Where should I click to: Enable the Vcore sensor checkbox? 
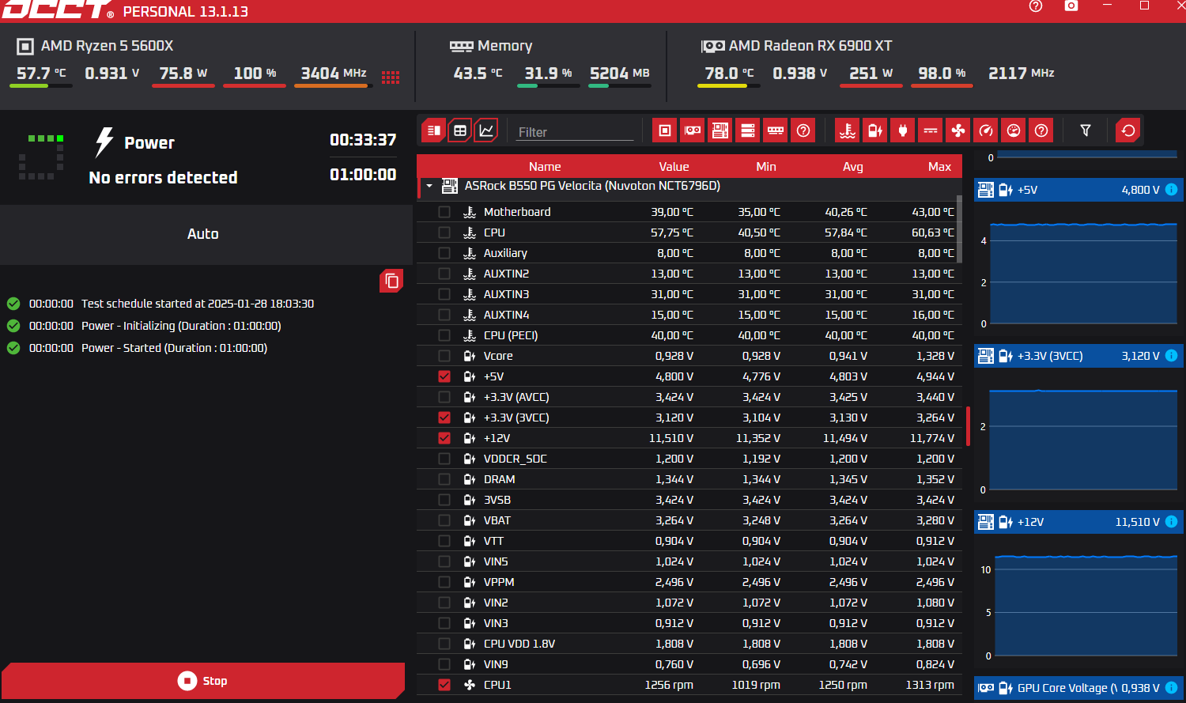(444, 356)
